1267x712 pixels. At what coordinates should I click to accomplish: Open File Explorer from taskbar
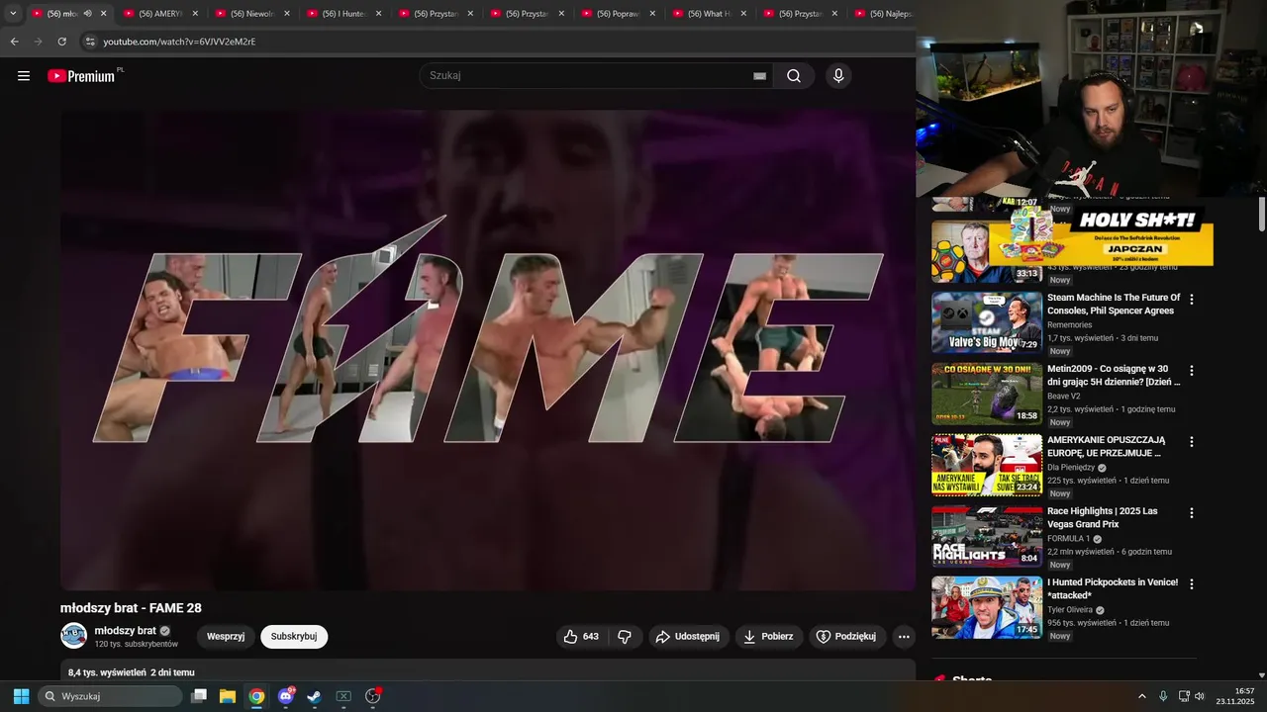click(x=228, y=696)
